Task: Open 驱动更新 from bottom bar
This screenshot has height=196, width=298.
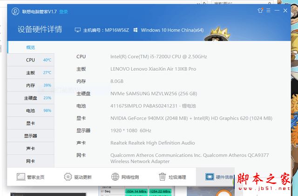Action: [78, 177]
